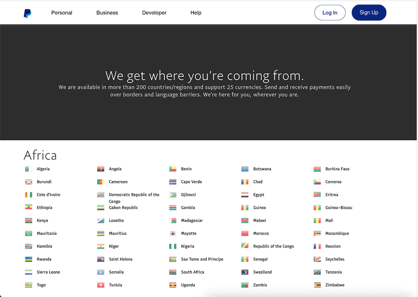Click the Morocco flag icon
Viewport: 418px width, 297px height.
click(244, 233)
